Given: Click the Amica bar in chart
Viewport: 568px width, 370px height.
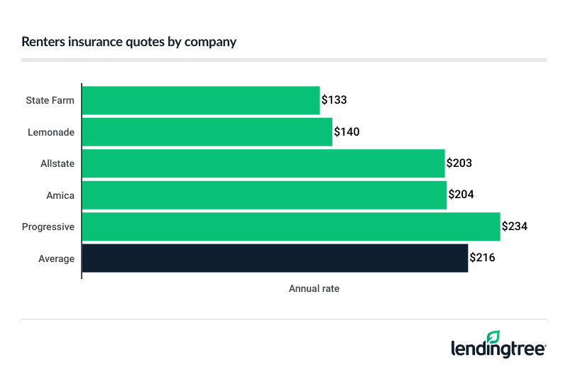Looking at the screenshot, I should pos(264,195).
